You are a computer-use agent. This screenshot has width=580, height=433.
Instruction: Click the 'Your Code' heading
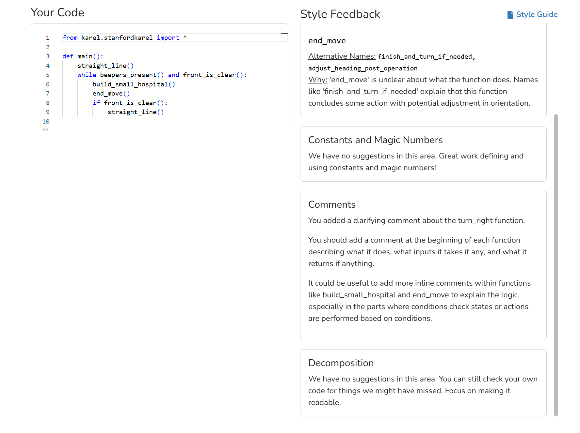57,12
